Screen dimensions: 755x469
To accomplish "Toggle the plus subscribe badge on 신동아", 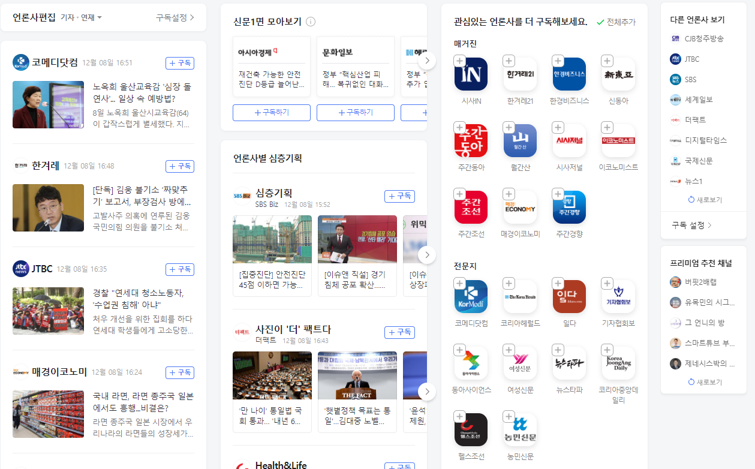I will tap(607, 61).
